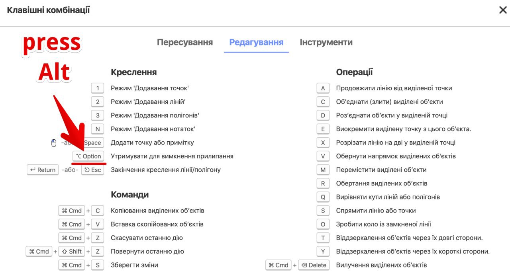
Task: Click 'Зробити коло із замкненої лінії' text
Action: tap(384, 224)
